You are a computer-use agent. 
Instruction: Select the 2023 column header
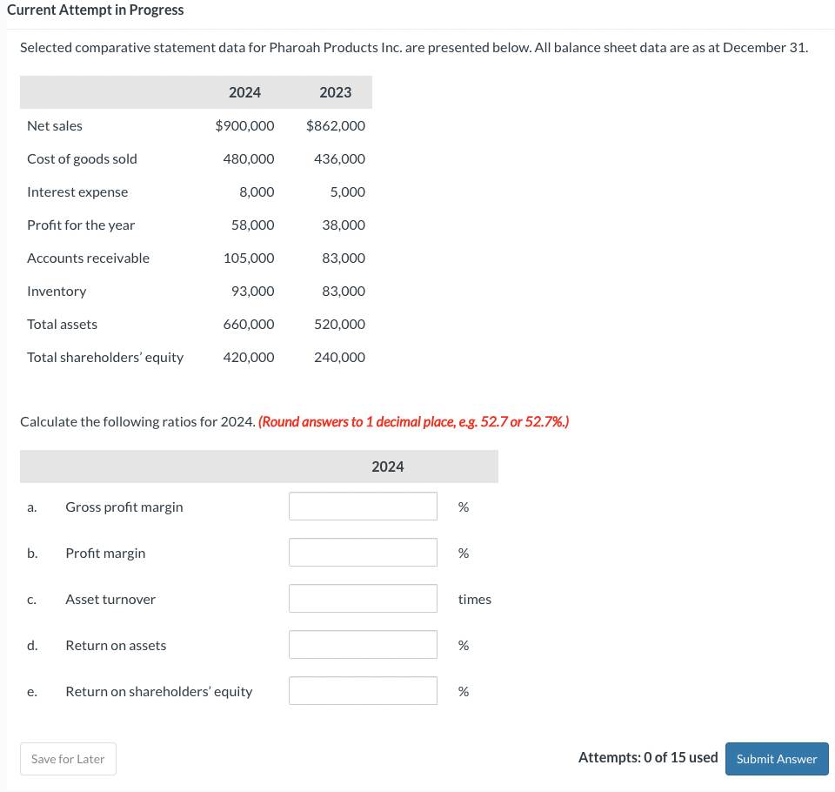point(336,91)
